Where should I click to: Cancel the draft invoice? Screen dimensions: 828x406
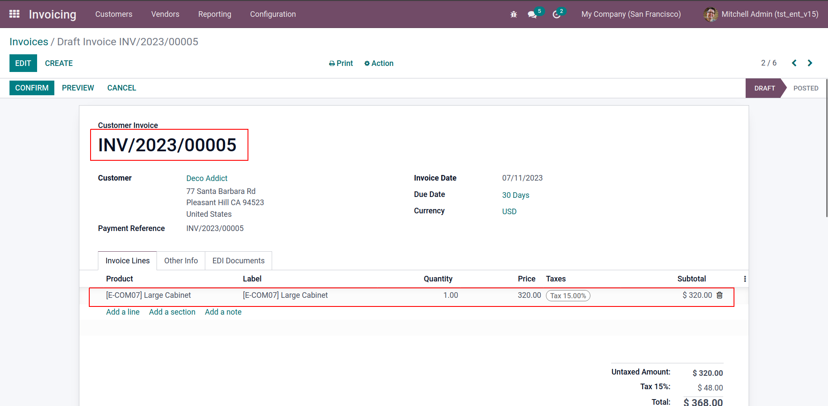tap(122, 88)
